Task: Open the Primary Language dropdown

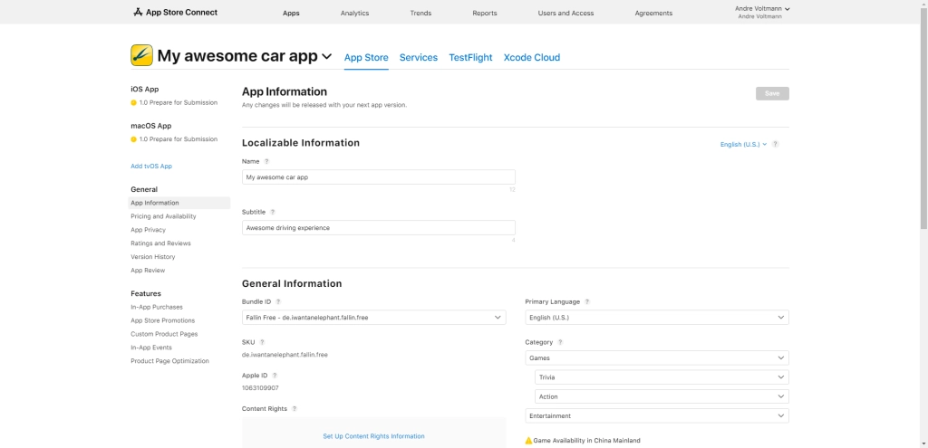Action: point(657,318)
